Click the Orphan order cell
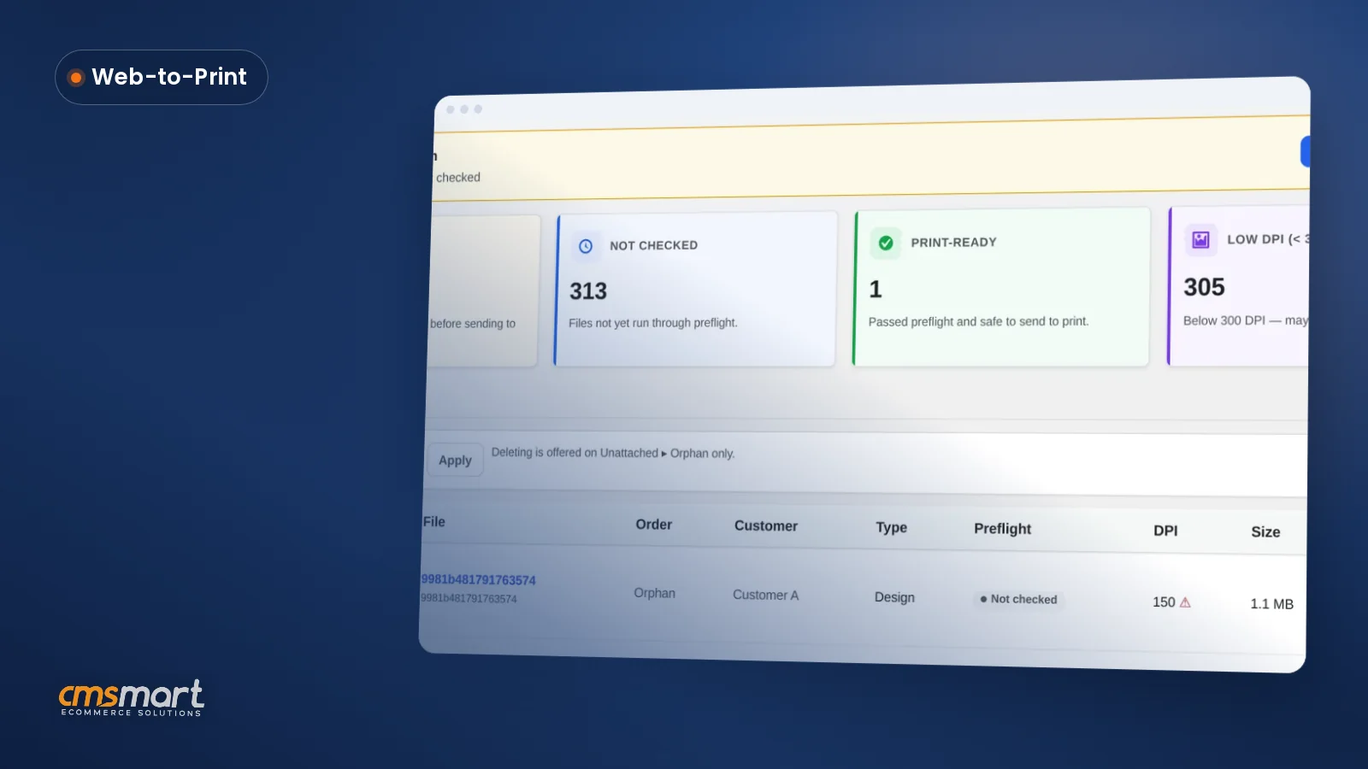 (x=654, y=593)
